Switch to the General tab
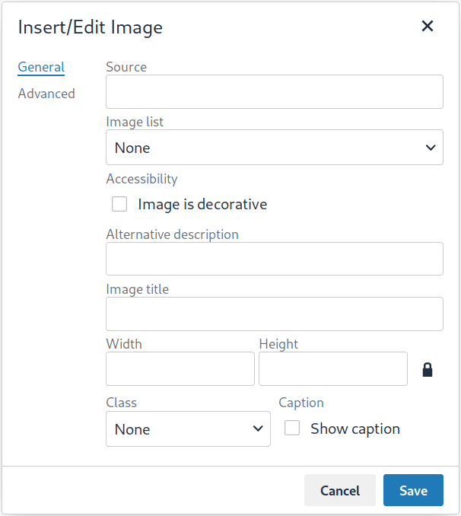Screen dimensions: 461x516 point(41,67)
